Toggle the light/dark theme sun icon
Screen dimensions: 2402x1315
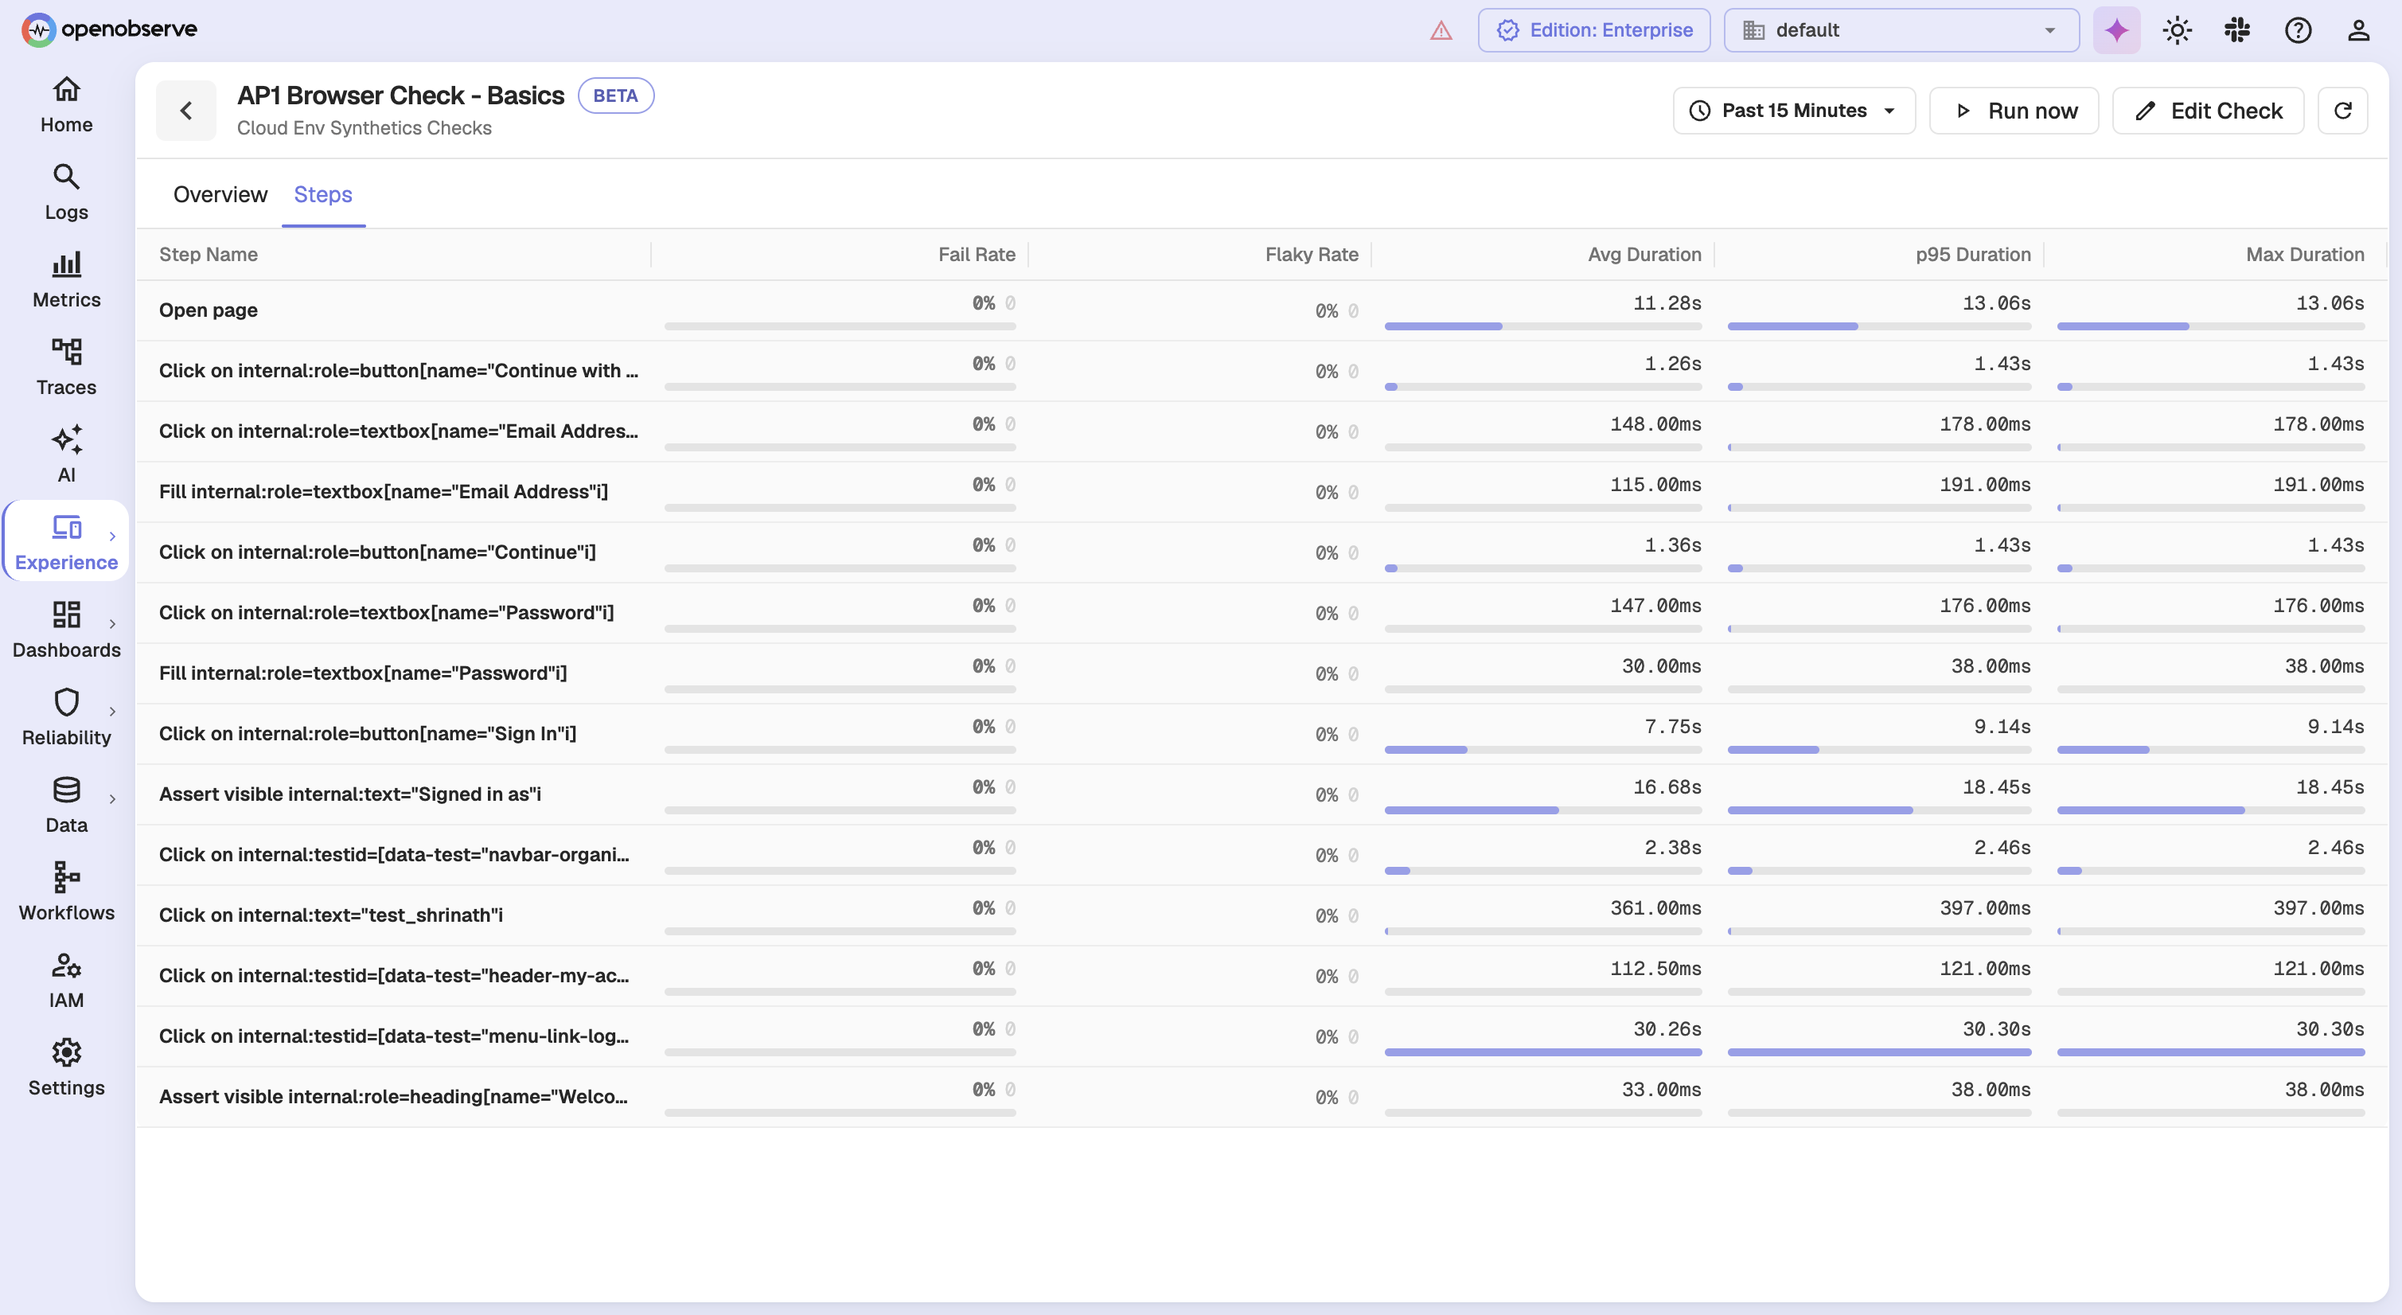pos(2178,31)
